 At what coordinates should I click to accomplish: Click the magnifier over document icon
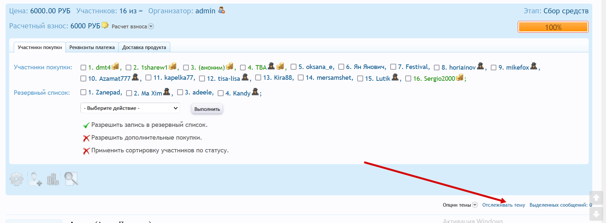[71, 179]
